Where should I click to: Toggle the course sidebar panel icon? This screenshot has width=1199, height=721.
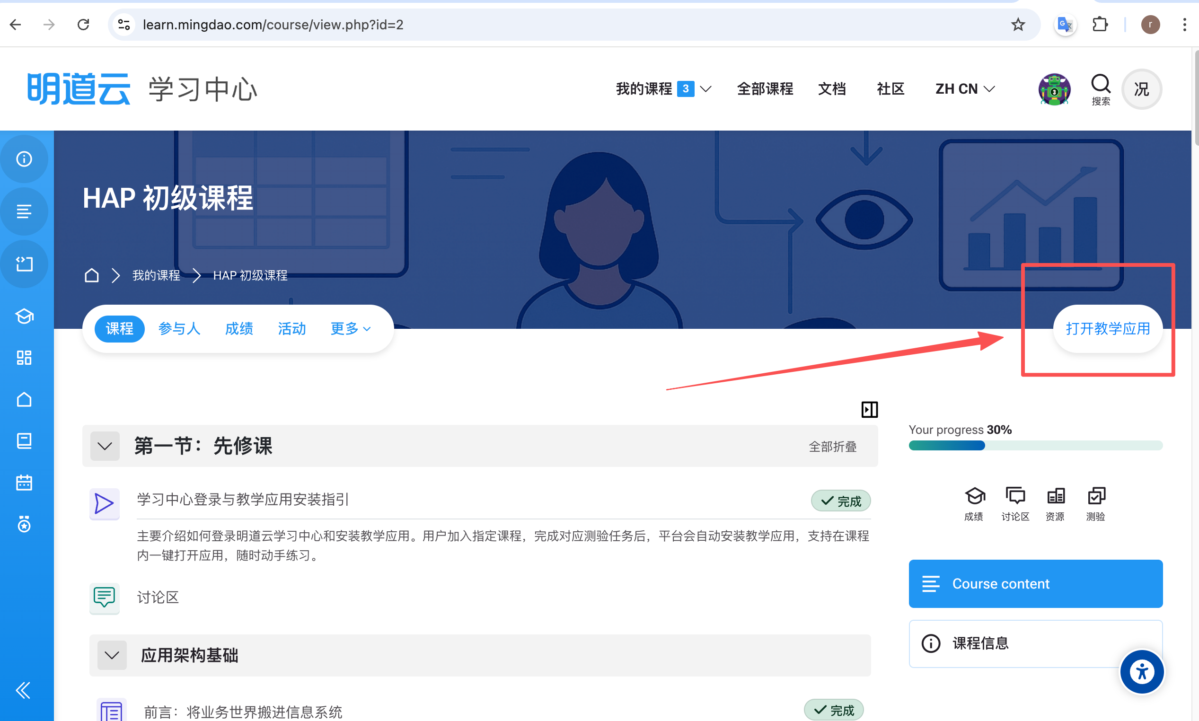click(869, 409)
